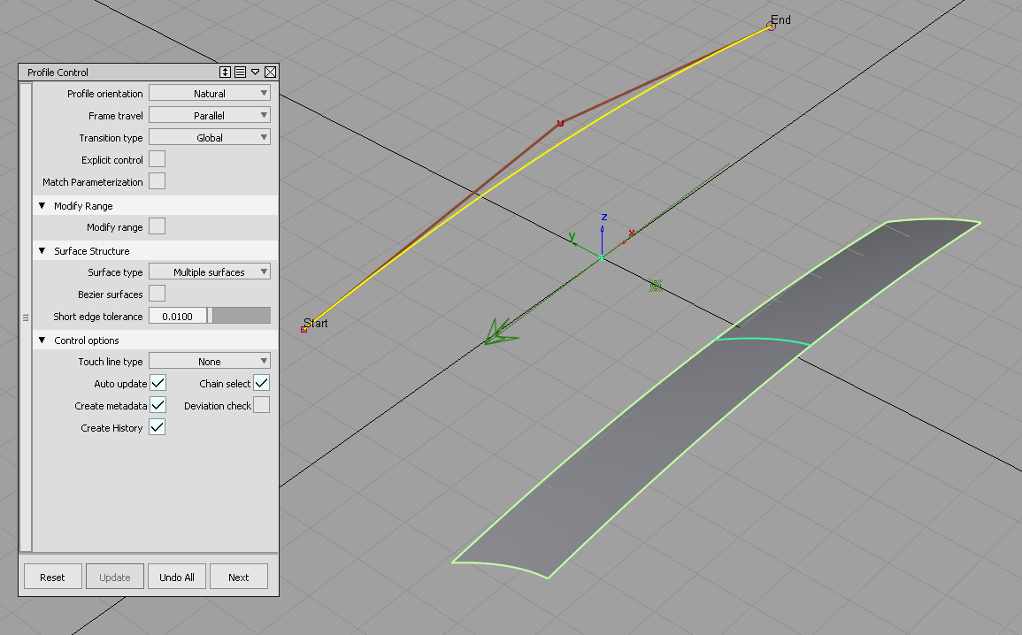1022x635 pixels.
Task: Enable the Explicit control checkbox
Action: (155, 158)
